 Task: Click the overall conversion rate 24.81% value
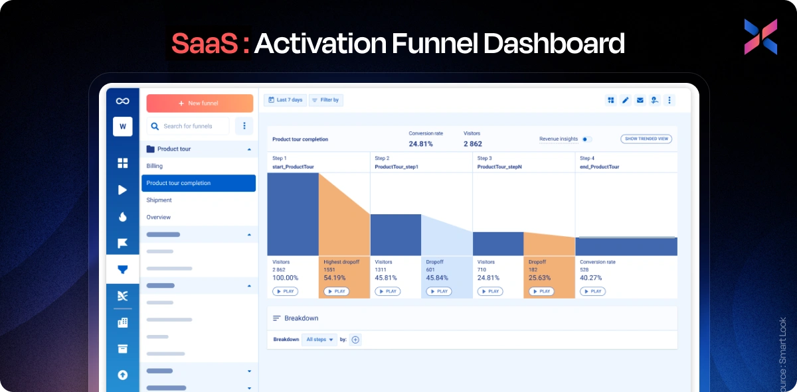[x=421, y=143]
